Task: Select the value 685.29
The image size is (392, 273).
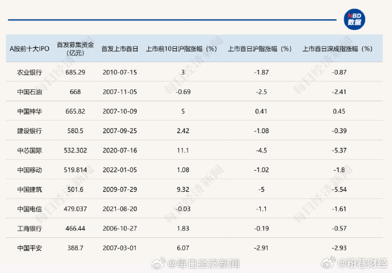Action: 75,72
